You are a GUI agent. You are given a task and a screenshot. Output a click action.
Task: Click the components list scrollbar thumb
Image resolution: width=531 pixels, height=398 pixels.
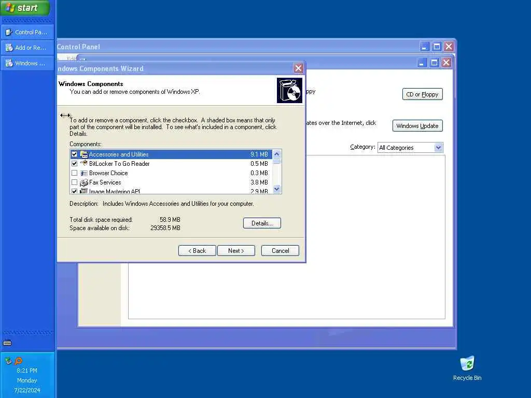point(277,161)
